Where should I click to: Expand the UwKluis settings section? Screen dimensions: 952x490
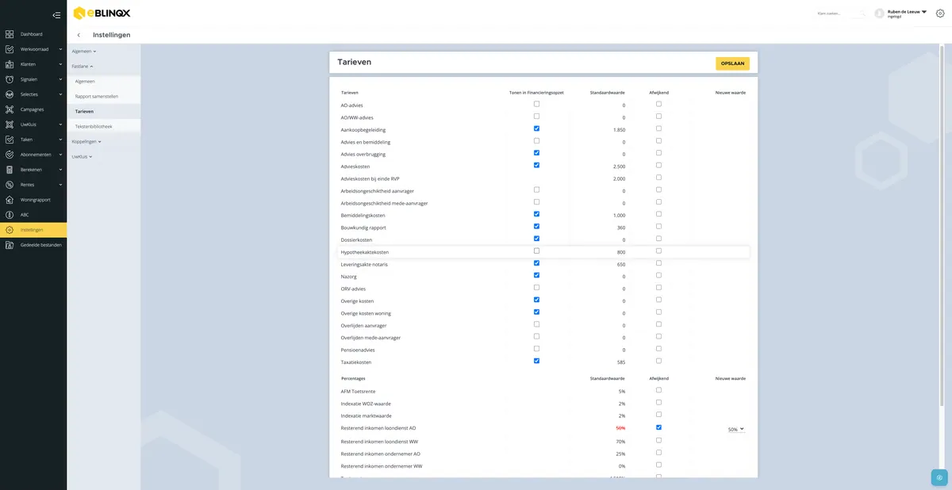(83, 156)
